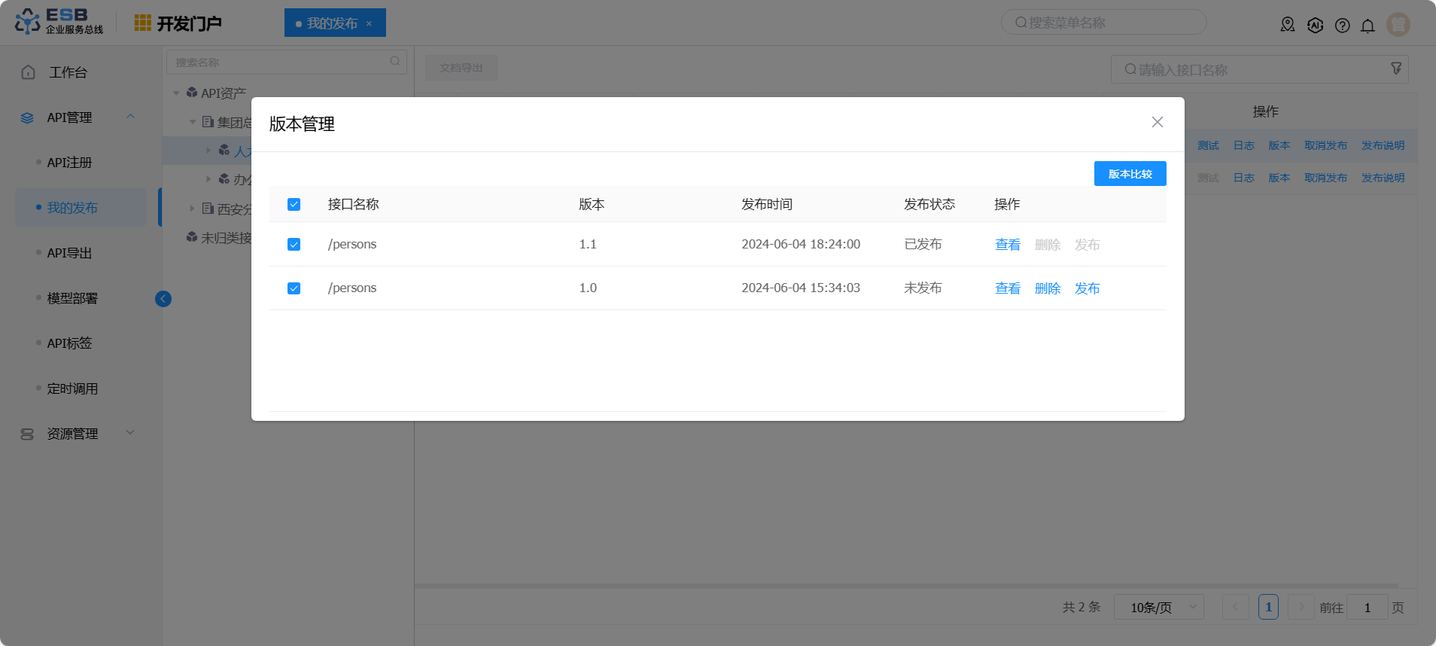
Task: Open the help question mark icon
Action: pyautogui.click(x=1342, y=25)
